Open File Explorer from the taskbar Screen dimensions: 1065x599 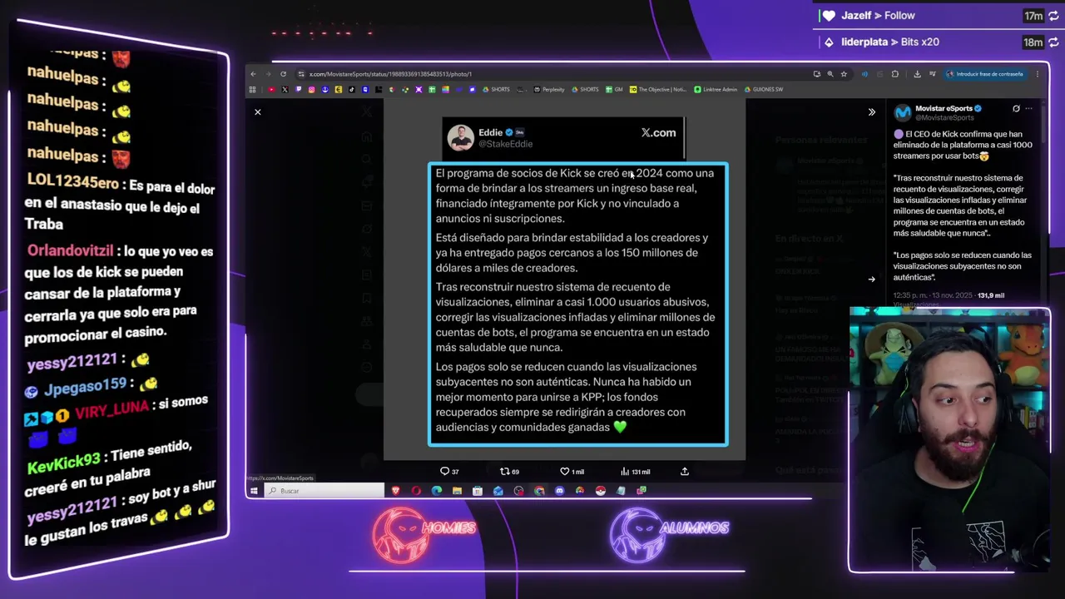(457, 491)
